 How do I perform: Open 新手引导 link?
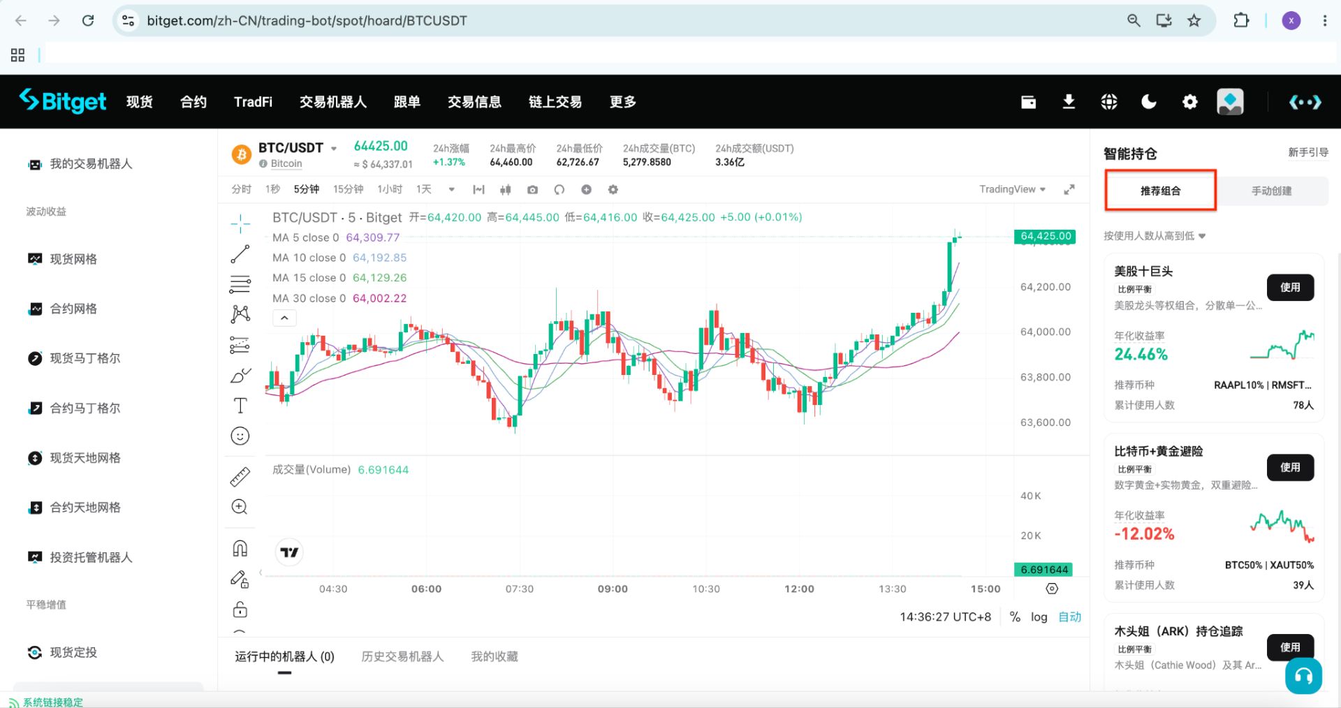pyautogui.click(x=1307, y=152)
